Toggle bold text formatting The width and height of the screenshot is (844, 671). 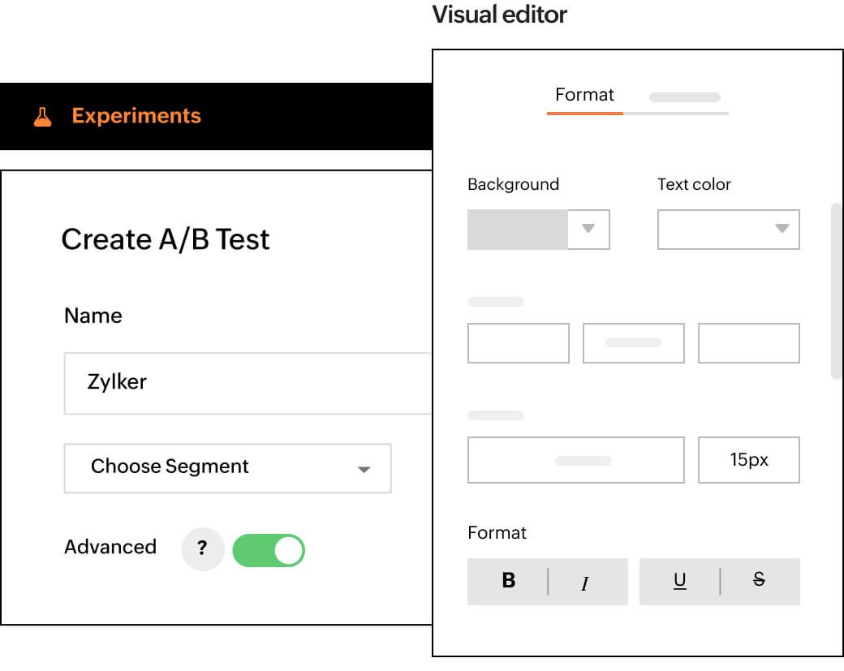pyautogui.click(x=509, y=581)
